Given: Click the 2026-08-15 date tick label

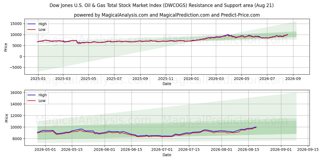Looking at the screenshot, I should pyautogui.click(x=248, y=150).
